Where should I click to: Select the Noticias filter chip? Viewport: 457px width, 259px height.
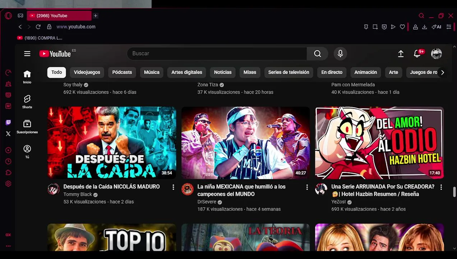point(223,72)
